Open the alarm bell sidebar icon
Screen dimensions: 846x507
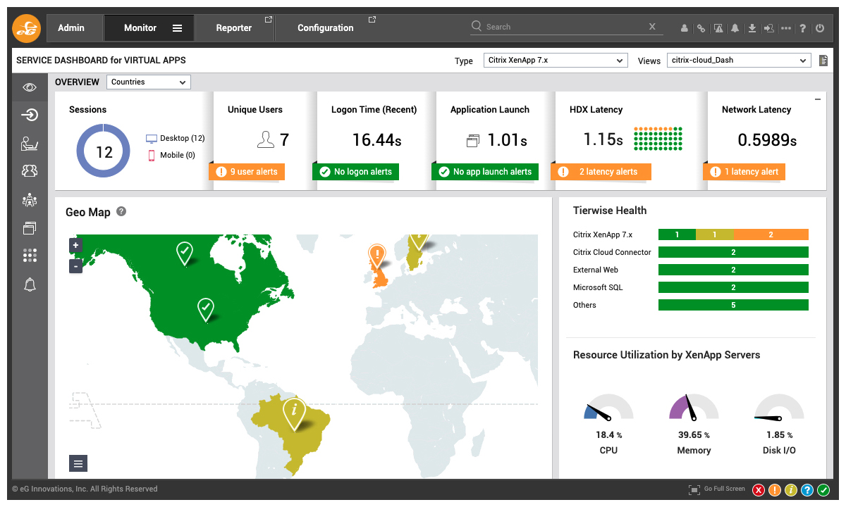click(x=30, y=284)
